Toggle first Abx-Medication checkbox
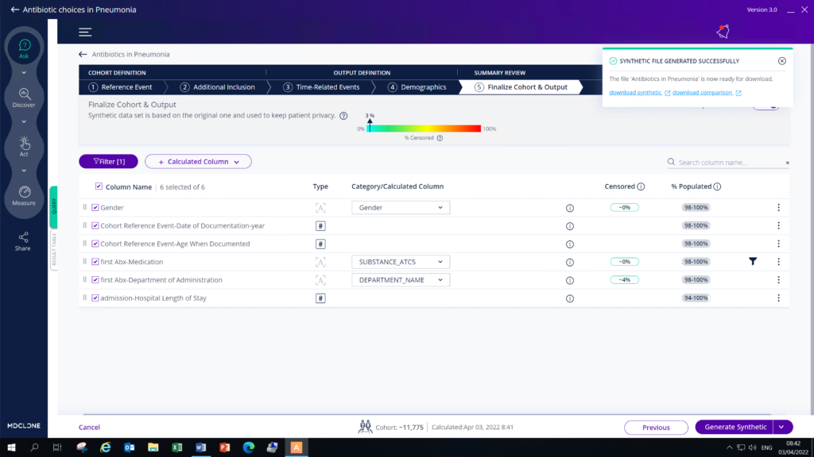The image size is (814, 457). click(95, 262)
